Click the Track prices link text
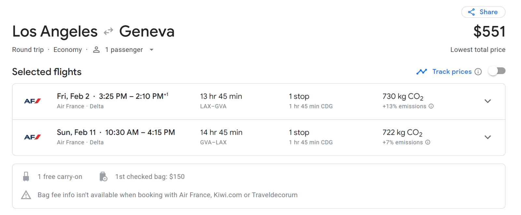Screen dimensions: 521x215 (x=452, y=72)
